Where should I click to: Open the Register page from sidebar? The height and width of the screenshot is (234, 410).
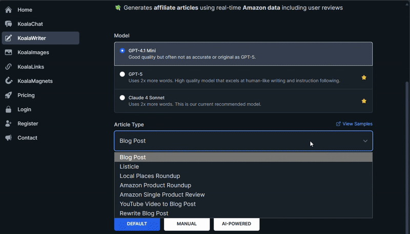(28, 124)
